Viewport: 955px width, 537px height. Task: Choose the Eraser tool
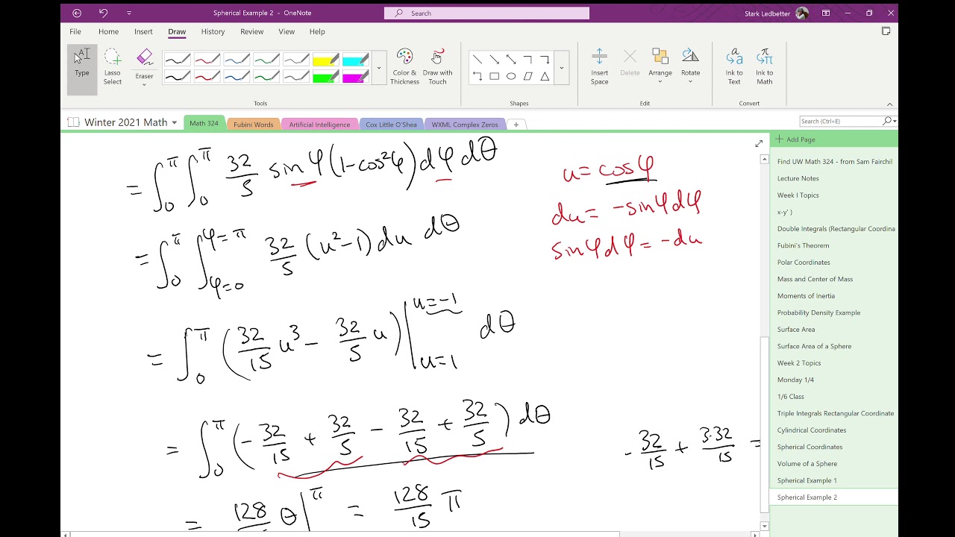tap(144, 67)
